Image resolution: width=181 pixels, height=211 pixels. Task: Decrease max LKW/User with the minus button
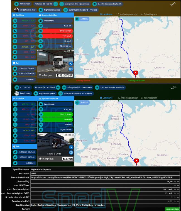click(178, 185)
